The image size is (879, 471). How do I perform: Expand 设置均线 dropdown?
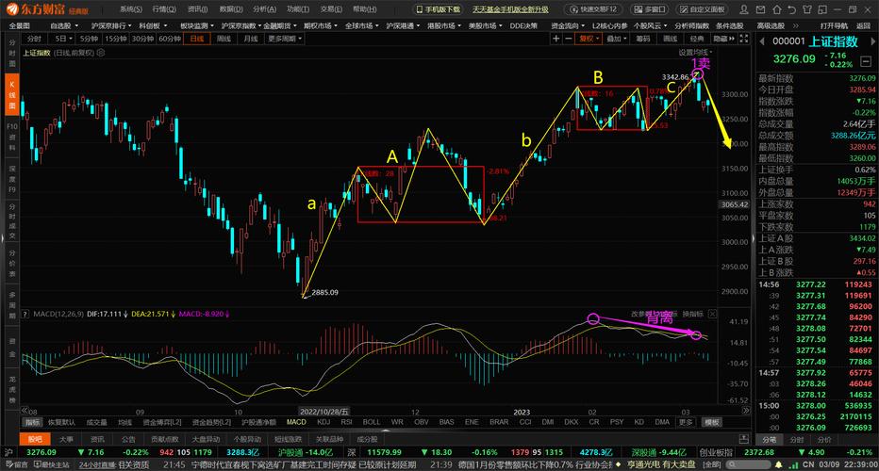695,53
